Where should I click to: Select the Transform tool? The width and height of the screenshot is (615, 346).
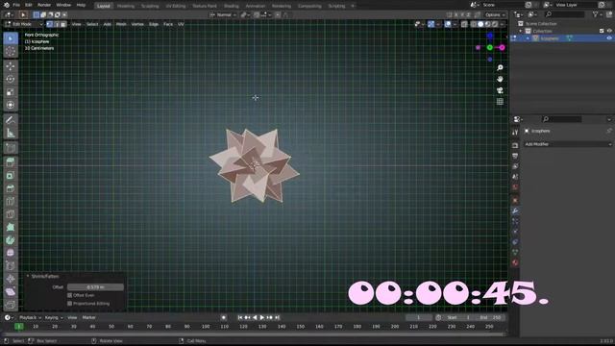pos(11,105)
